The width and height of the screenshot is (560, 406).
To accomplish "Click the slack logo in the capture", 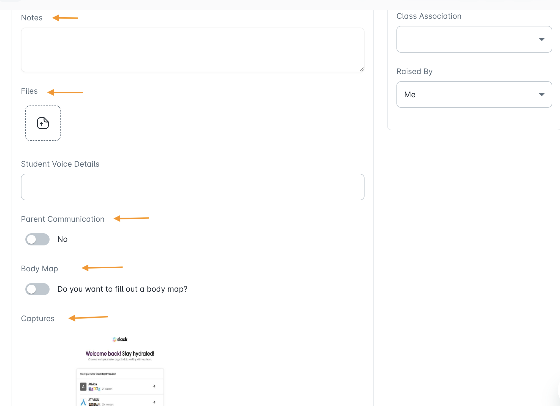I will (x=120, y=340).
